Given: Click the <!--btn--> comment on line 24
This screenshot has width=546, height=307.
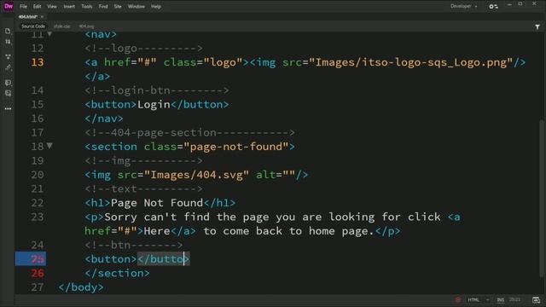Looking at the screenshot, I should click(134, 245).
